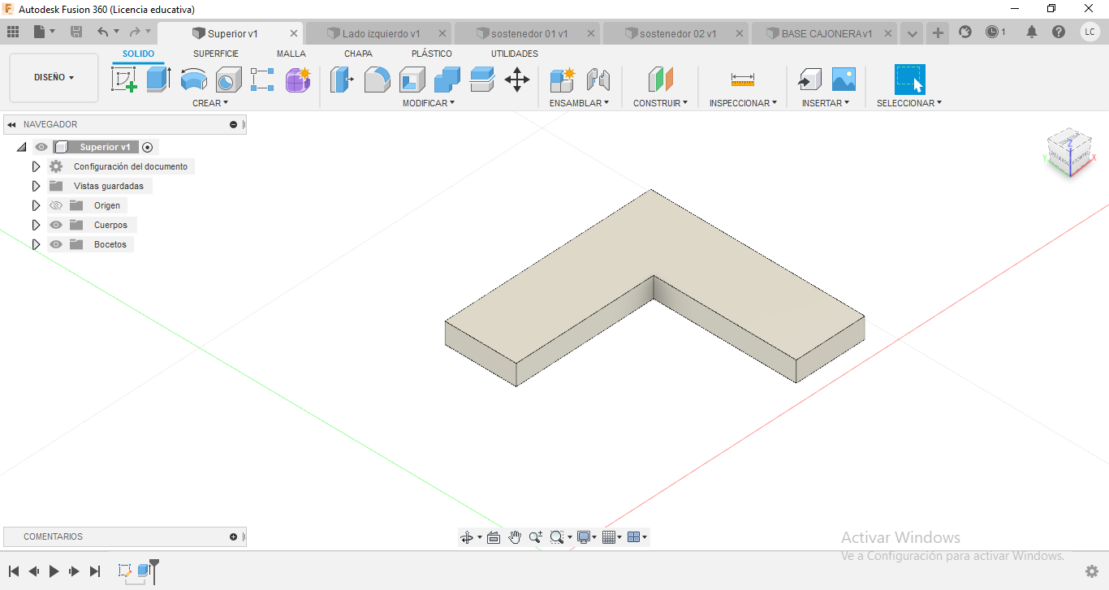Expand Vistas guardadas folder
1109x590 pixels.
pos(36,186)
